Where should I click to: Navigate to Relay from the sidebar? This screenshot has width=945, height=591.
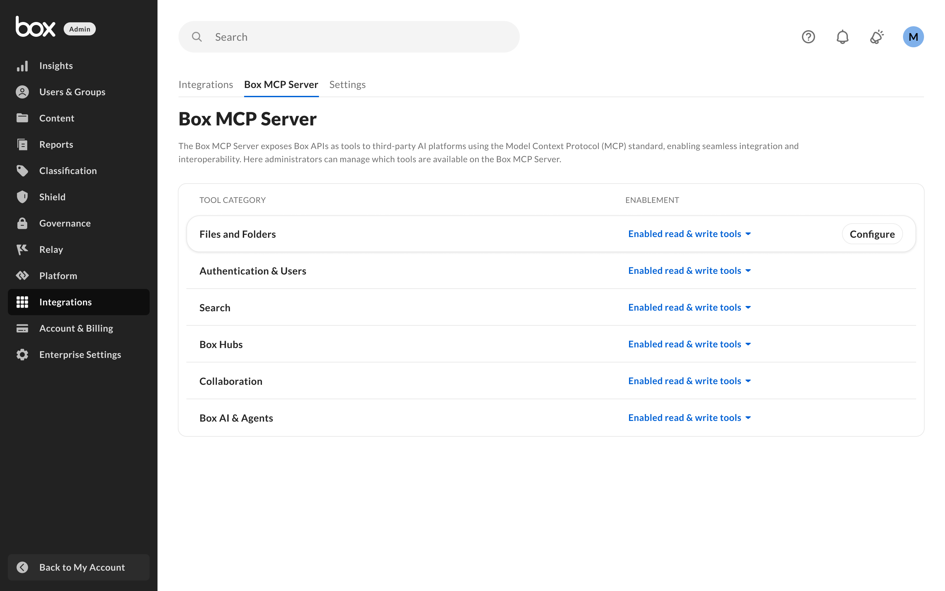coord(51,250)
